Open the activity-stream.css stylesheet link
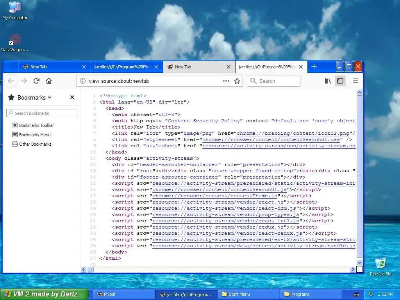 pos(279,146)
